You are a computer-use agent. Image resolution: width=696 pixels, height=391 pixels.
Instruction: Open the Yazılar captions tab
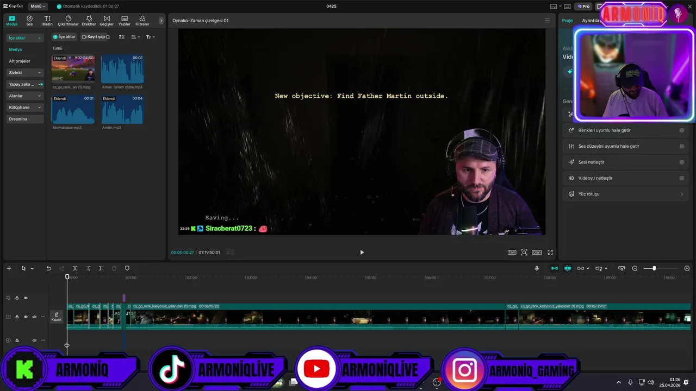click(x=125, y=21)
